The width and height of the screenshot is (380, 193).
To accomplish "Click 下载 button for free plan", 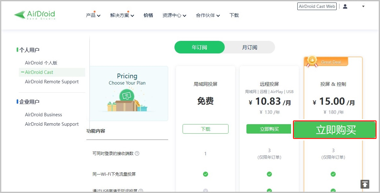I will [x=206, y=129].
